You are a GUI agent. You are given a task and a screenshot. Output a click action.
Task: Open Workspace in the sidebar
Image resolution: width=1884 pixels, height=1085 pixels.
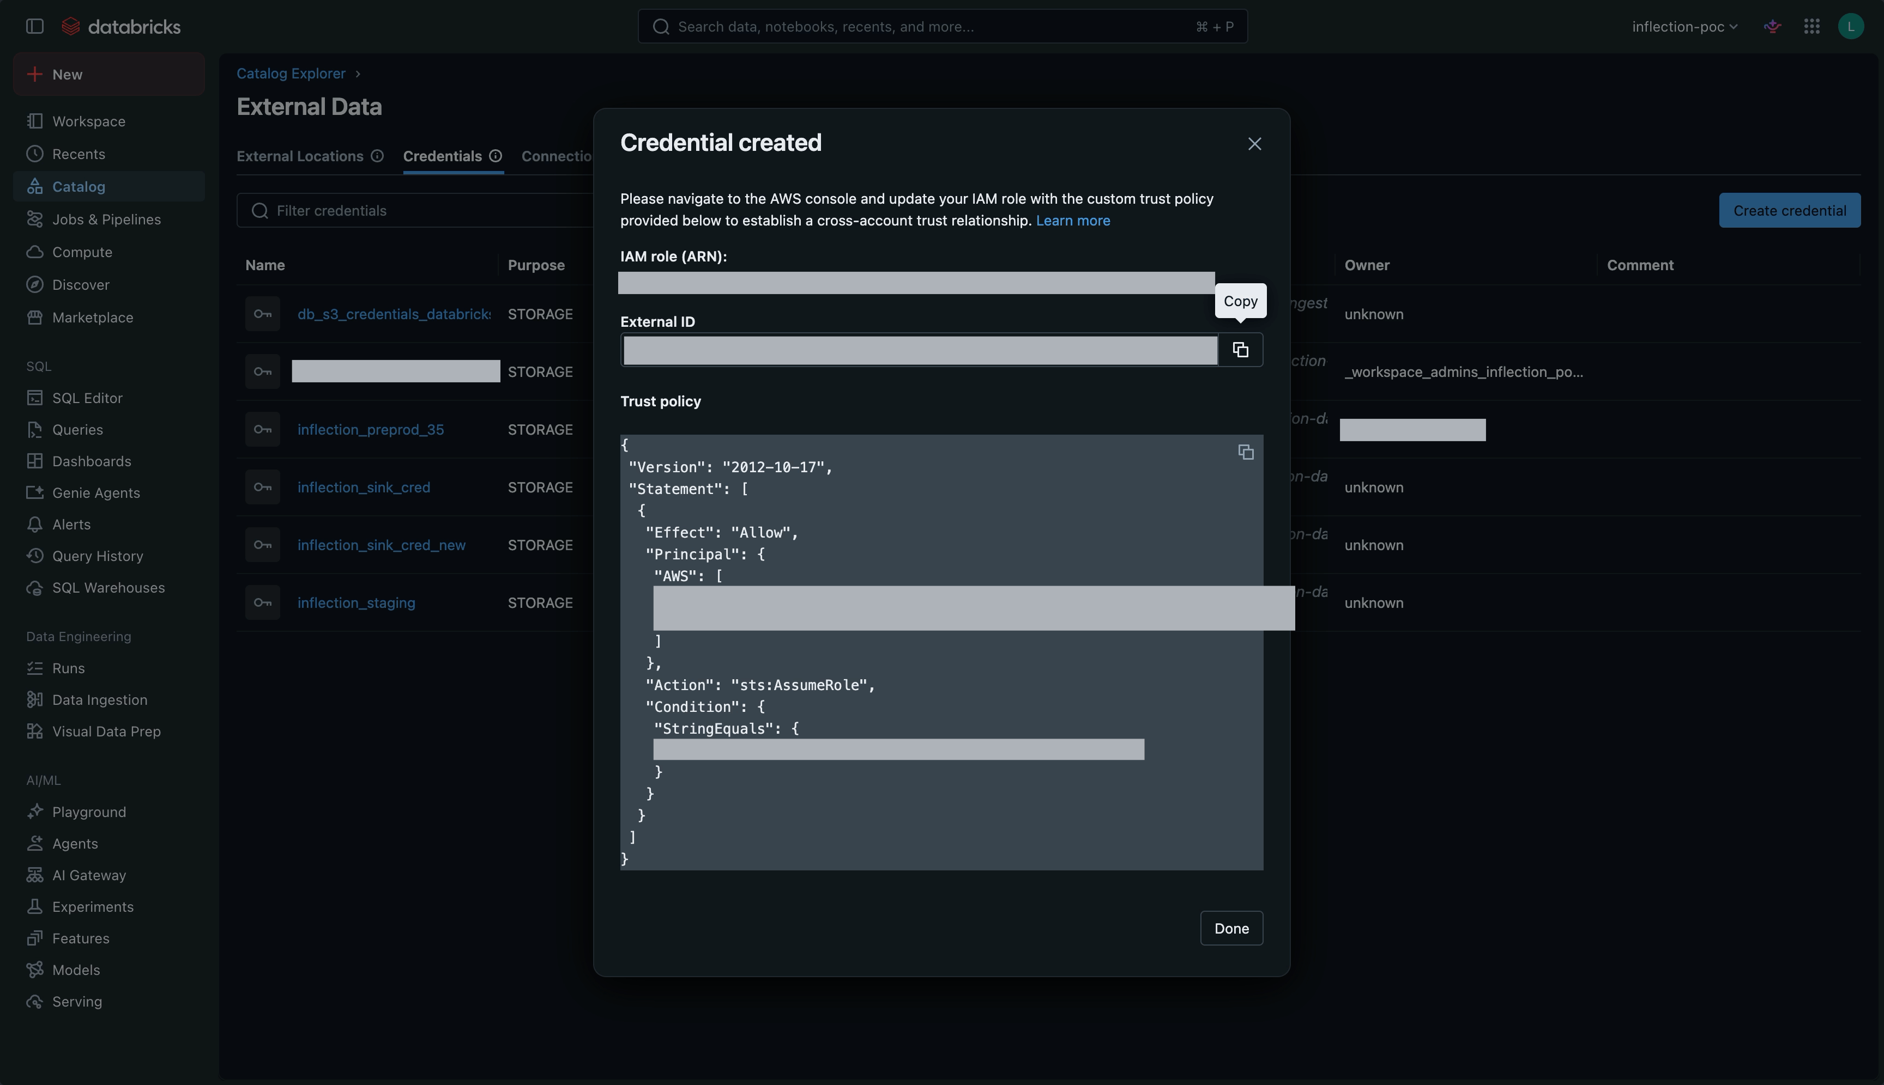coord(109,121)
